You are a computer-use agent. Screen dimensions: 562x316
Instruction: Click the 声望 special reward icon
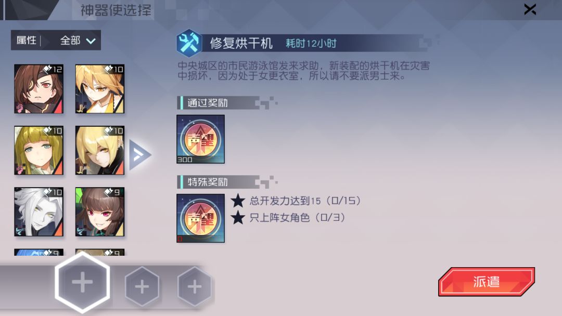(201, 218)
